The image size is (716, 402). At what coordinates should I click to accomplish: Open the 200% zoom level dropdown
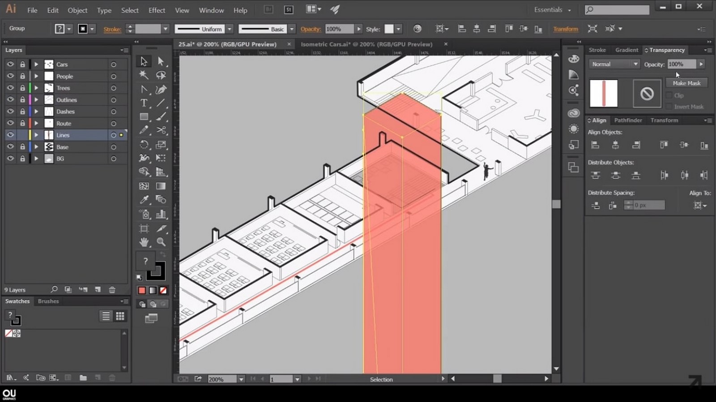pos(241,379)
